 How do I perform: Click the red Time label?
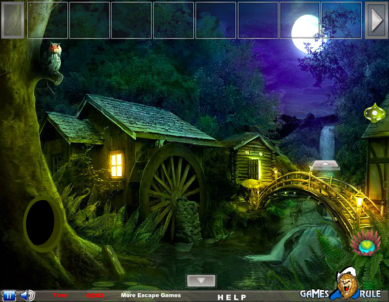pyautogui.click(x=60, y=295)
